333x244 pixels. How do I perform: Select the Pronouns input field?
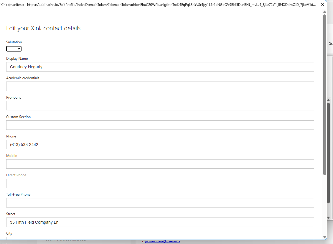[x=160, y=106]
